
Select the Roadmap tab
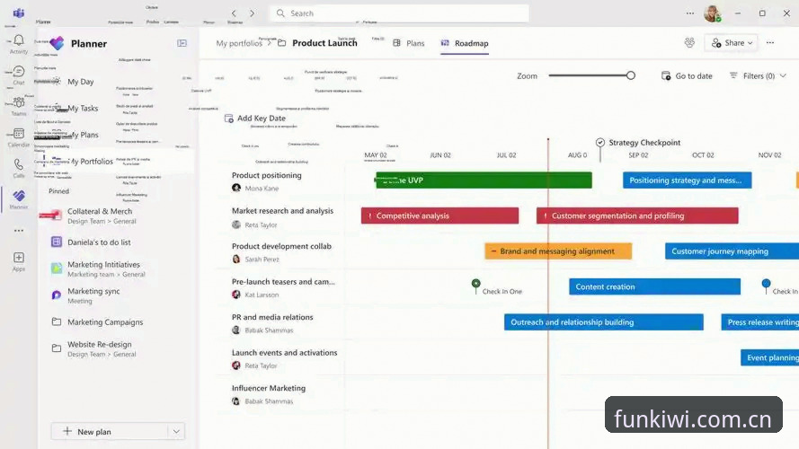465,43
